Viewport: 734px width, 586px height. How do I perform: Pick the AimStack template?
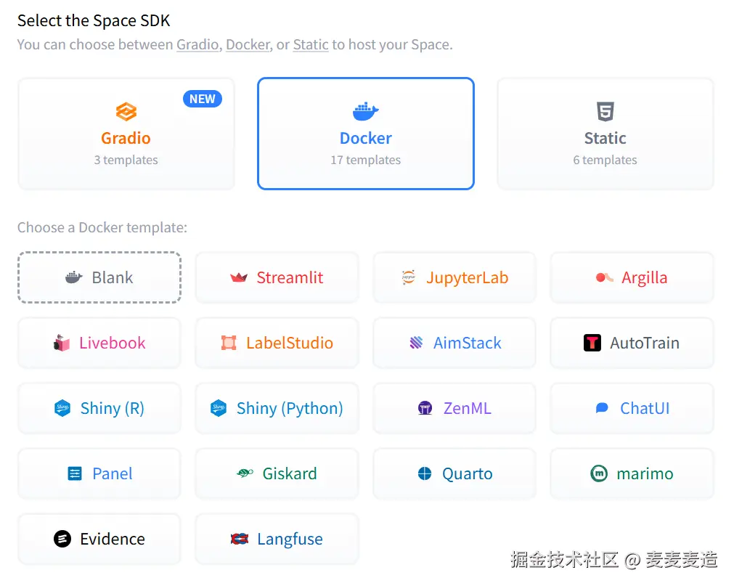[x=454, y=343]
